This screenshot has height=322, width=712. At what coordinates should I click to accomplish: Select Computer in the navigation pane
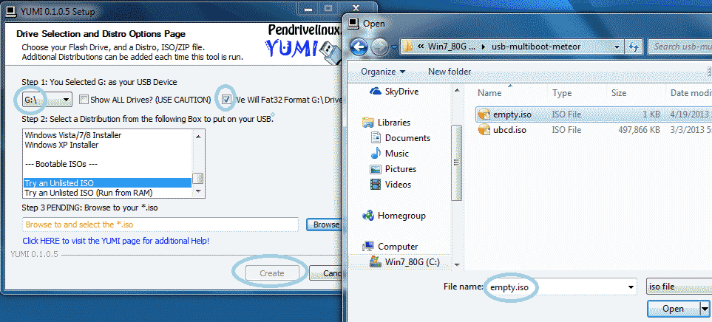[x=397, y=247]
